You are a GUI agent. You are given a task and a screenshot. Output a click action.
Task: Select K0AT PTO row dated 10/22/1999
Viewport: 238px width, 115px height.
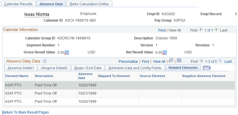pyautogui.click(x=120, y=85)
